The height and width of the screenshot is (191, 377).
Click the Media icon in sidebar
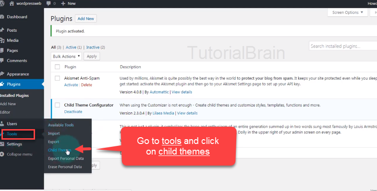tap(2, 40)
